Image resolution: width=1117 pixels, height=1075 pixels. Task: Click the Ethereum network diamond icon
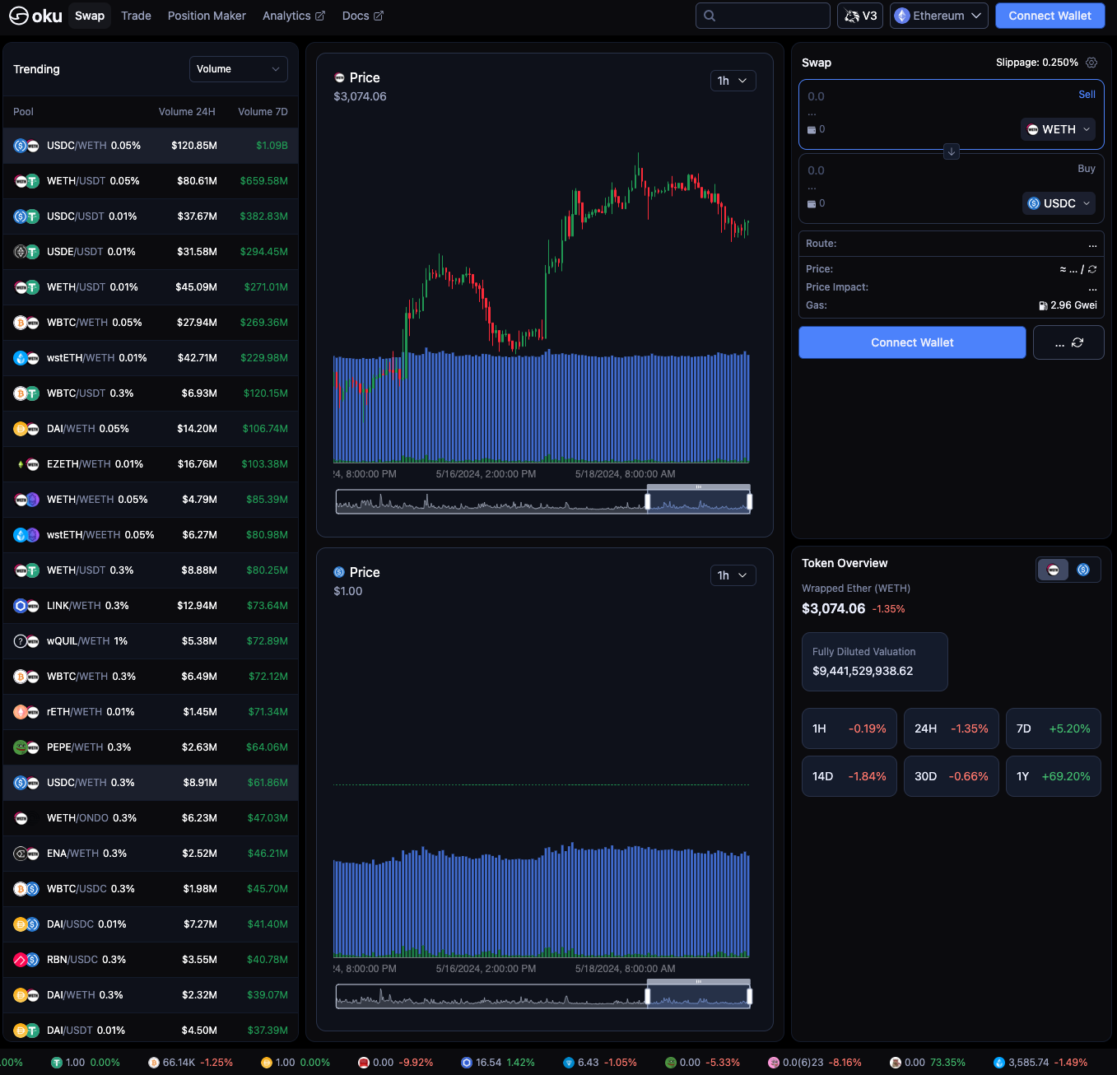click(902, 16)
